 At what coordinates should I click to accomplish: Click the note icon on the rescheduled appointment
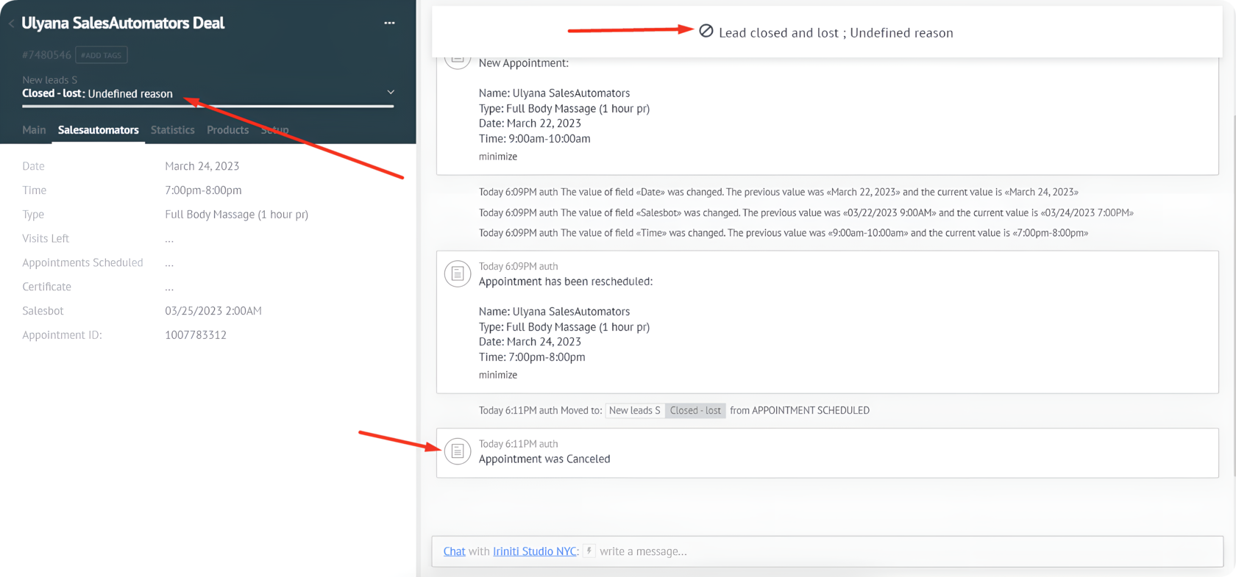coord(457,274)
